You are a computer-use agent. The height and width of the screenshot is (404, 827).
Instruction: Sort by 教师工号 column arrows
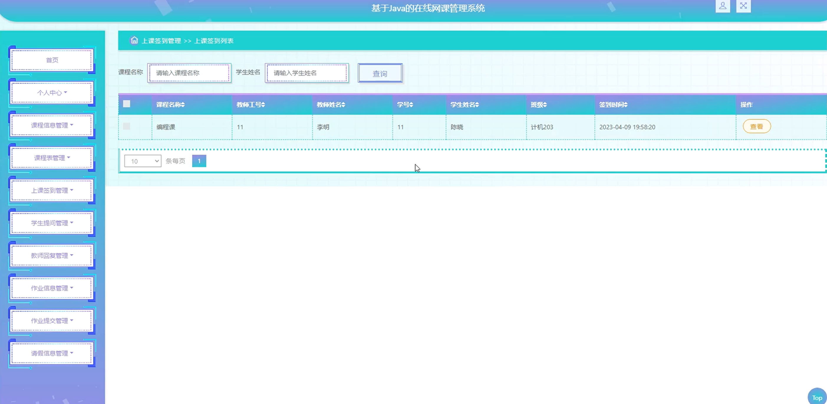click(263, 105)
